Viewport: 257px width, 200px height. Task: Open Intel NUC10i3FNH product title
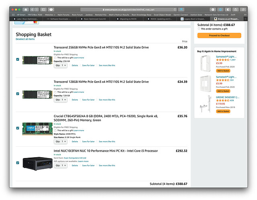tap(106, 151)
